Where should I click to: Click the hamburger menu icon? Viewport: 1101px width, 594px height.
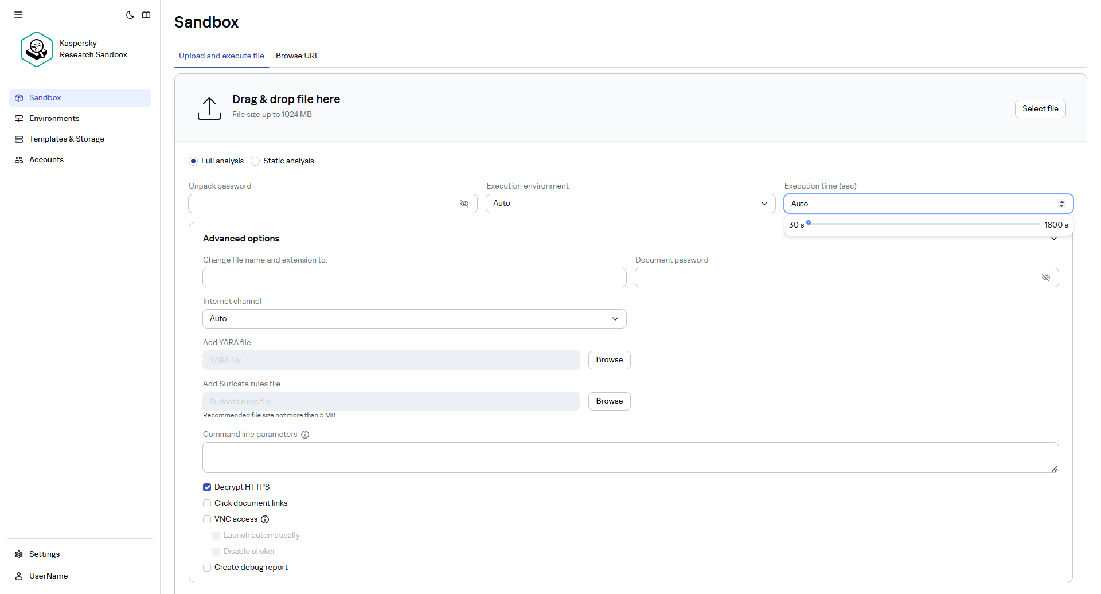[18, 15]
